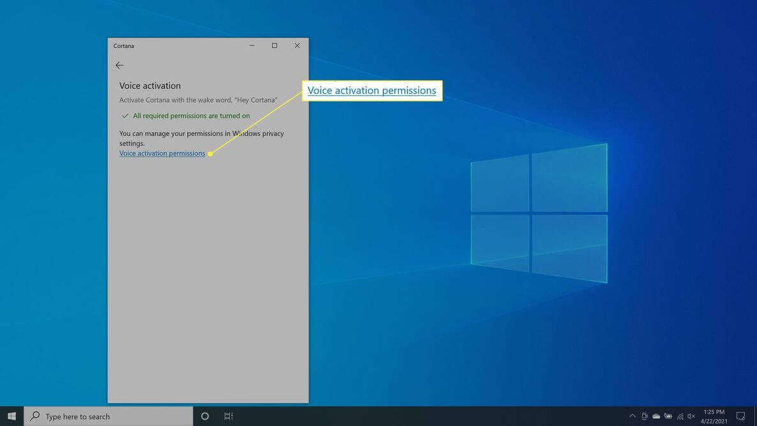Check battery status from tray icon

pos(668,416)
